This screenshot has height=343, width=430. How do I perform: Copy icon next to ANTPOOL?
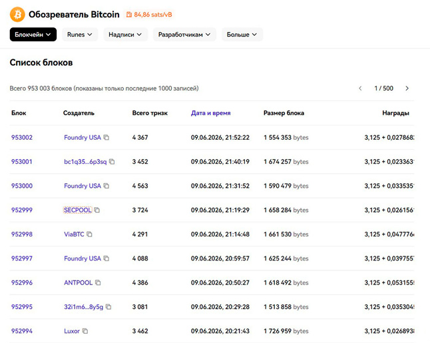click(x=98, y=282)
